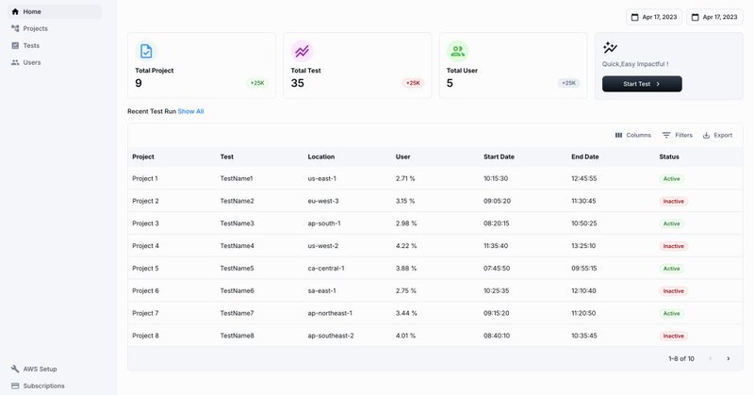Sort by Status column header
The image size is (754, 395).
point(669,156)
